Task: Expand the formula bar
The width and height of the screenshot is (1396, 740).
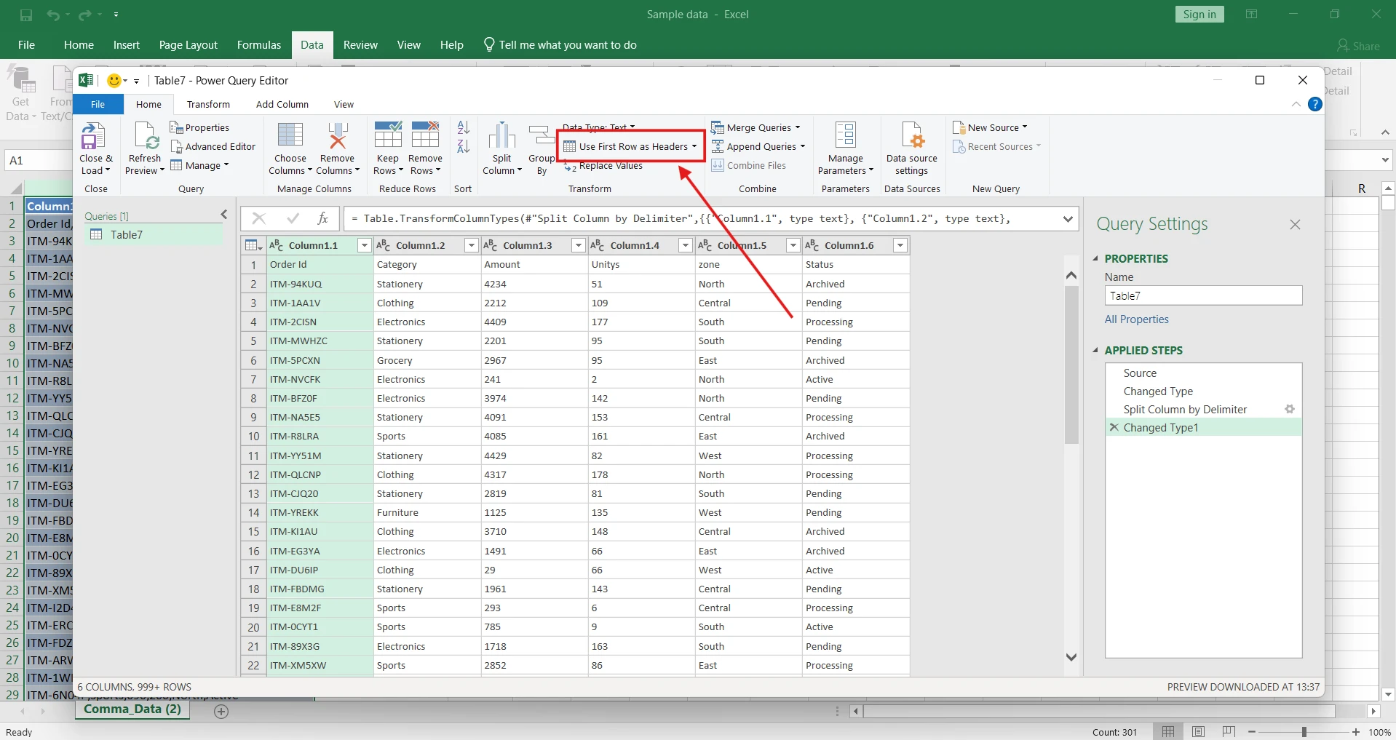Action: (1068, 219)
